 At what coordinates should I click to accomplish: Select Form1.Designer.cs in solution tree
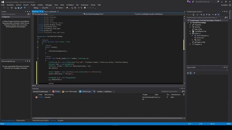[203, 36]
